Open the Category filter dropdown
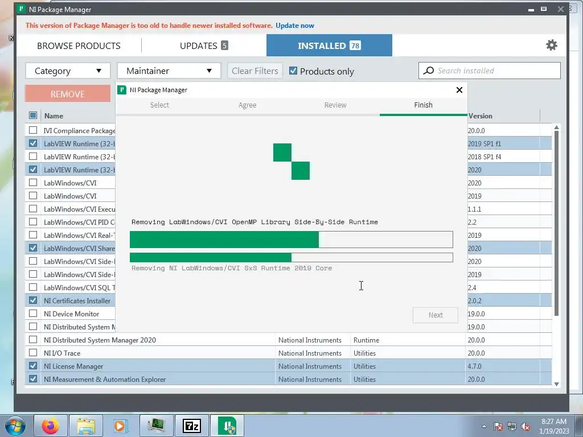 (x=68, y=71)
